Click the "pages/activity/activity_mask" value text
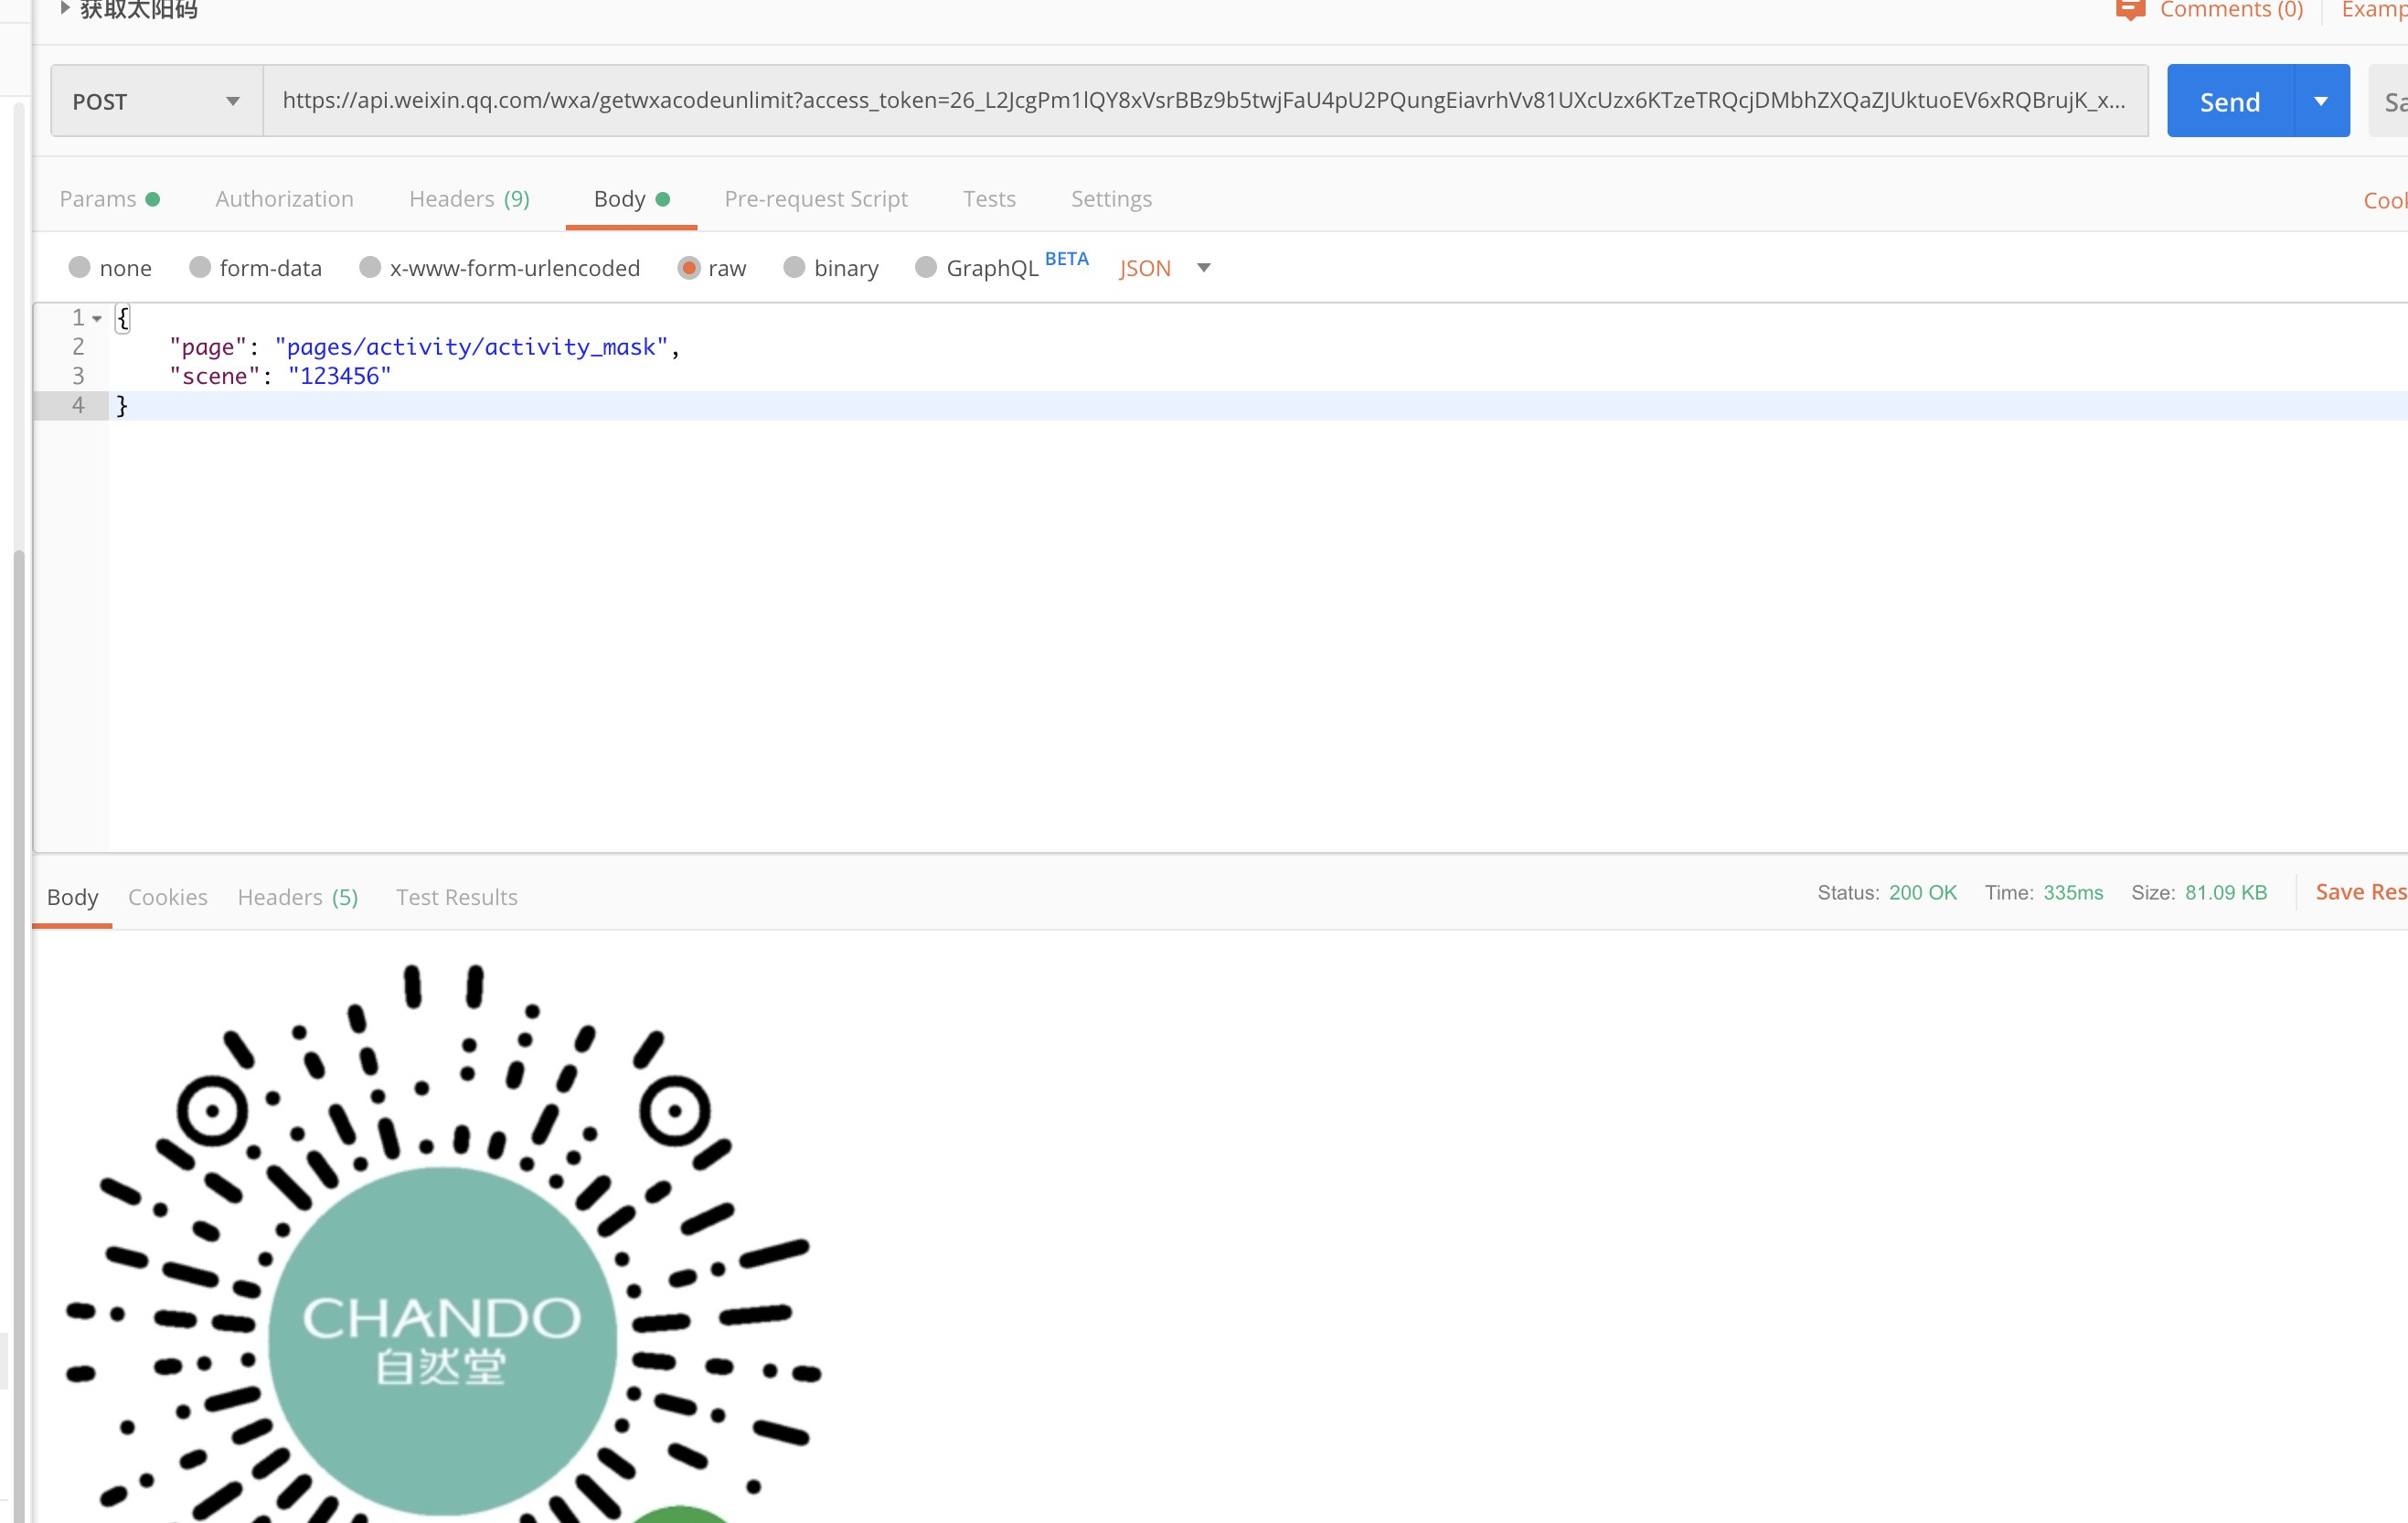Image resolution: width=2408 pixels, height=1523 pixels. [x=471, y=347]
